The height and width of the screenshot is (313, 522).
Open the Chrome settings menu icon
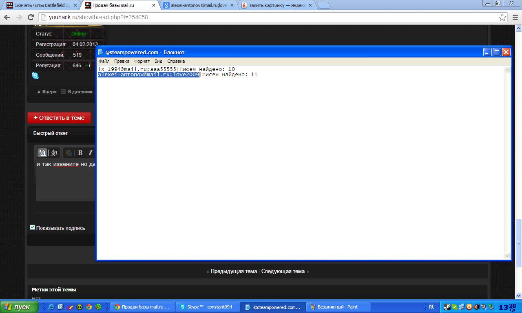[514, 17]
